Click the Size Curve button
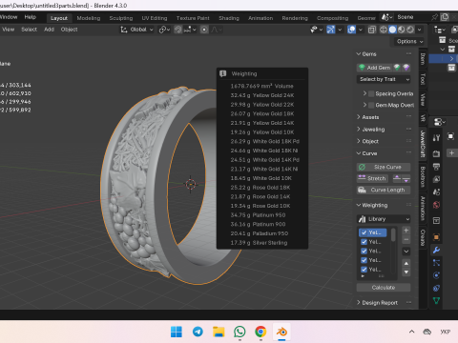The width and height of the screenshot is (458, 343). pyautogui.click(x=384, y=167)
